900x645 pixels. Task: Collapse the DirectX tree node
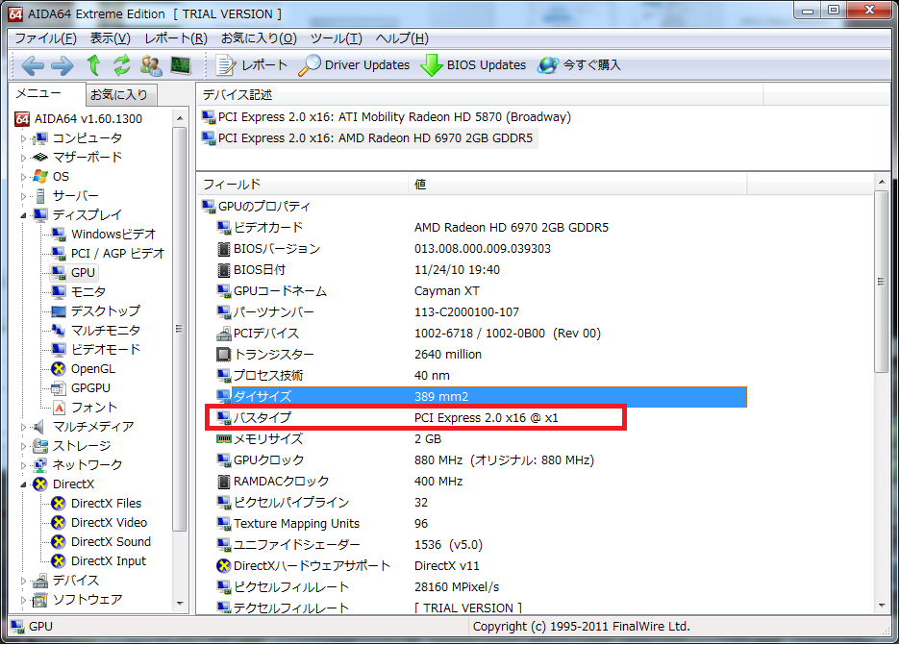pyautogui.click(x=23, y=484)
